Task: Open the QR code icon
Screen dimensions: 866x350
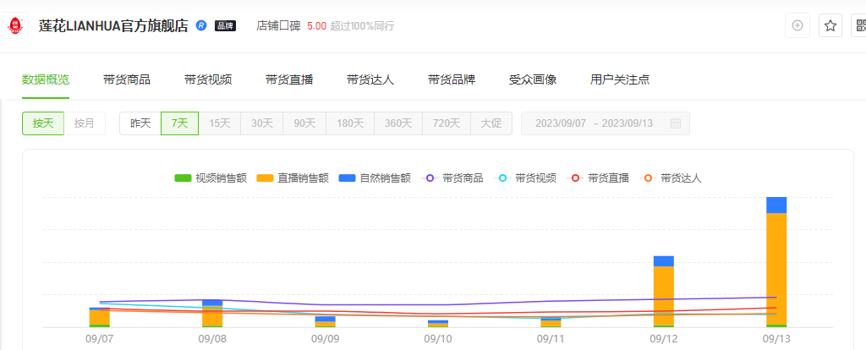Action: click(x=860, y=25)
